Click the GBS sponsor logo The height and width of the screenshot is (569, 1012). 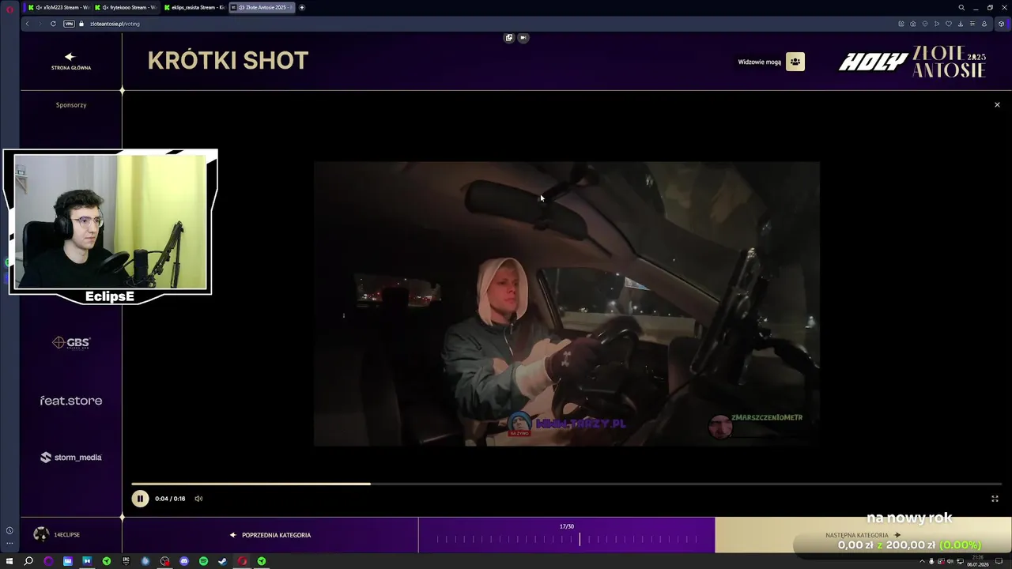[x=71, y=342]
